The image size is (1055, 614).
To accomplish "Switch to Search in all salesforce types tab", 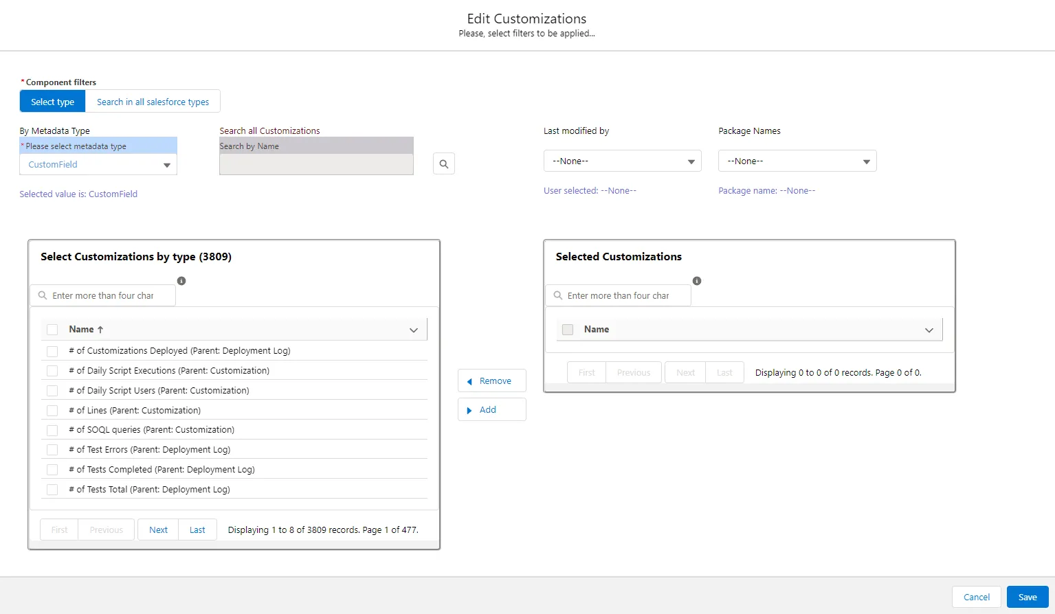I will pos(153,101).
